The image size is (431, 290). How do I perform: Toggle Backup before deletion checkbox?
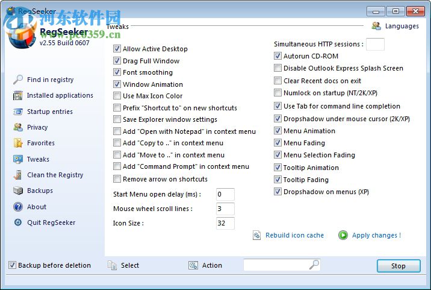[12, 265]
